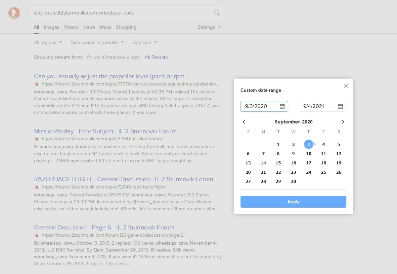Switch to the Images tab
Viewport: 397px width, 274px height.
click(x=52, y=27)
